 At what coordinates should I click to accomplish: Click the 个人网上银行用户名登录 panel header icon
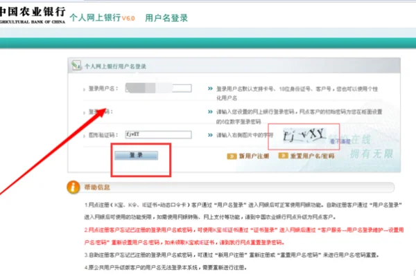(x=76, y=65)
